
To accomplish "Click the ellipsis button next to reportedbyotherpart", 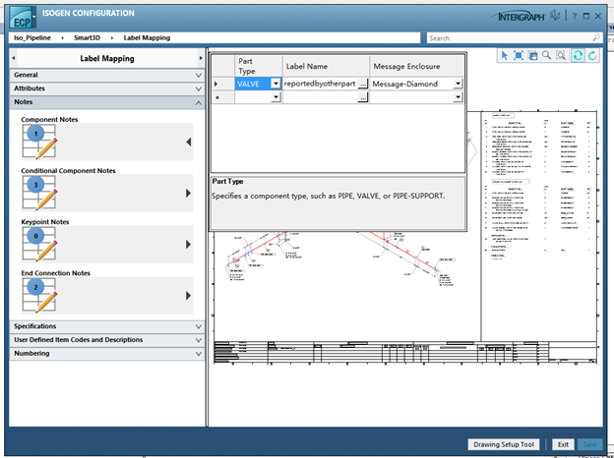I will [x=363, y=85].
